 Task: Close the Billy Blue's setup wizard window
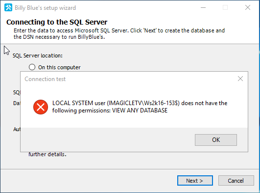tap(248, 7)
